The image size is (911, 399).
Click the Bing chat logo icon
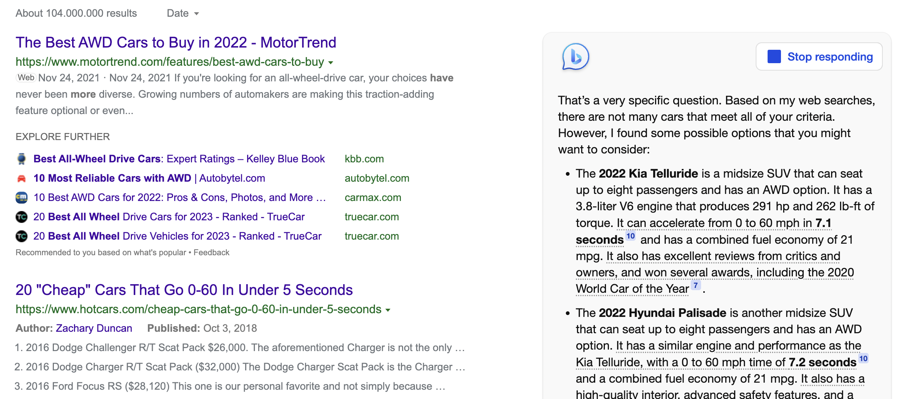click(x=575, y=57)
